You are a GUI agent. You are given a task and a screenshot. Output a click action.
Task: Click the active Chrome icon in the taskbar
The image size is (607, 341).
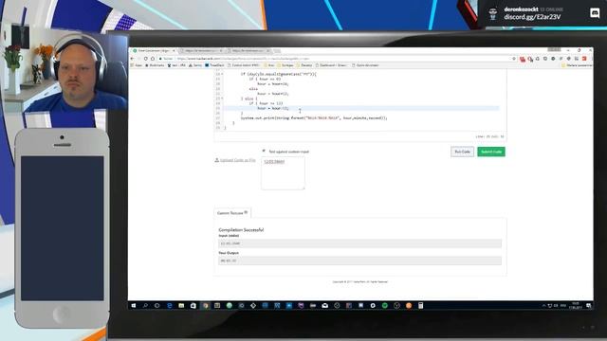(205, 305)
